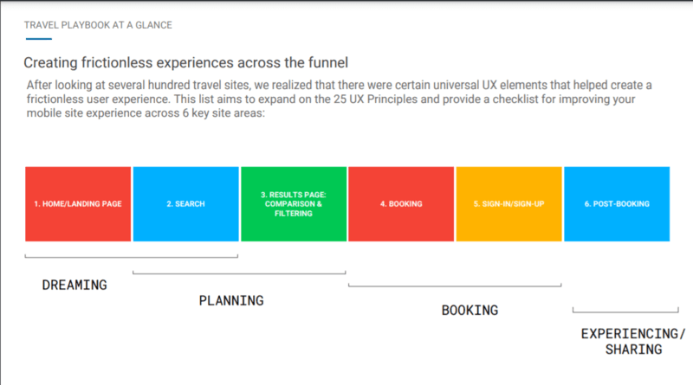Screen dimensions: 693x385
Task: Click the intro paragraph about UX elements
Action: coord(339,99)
